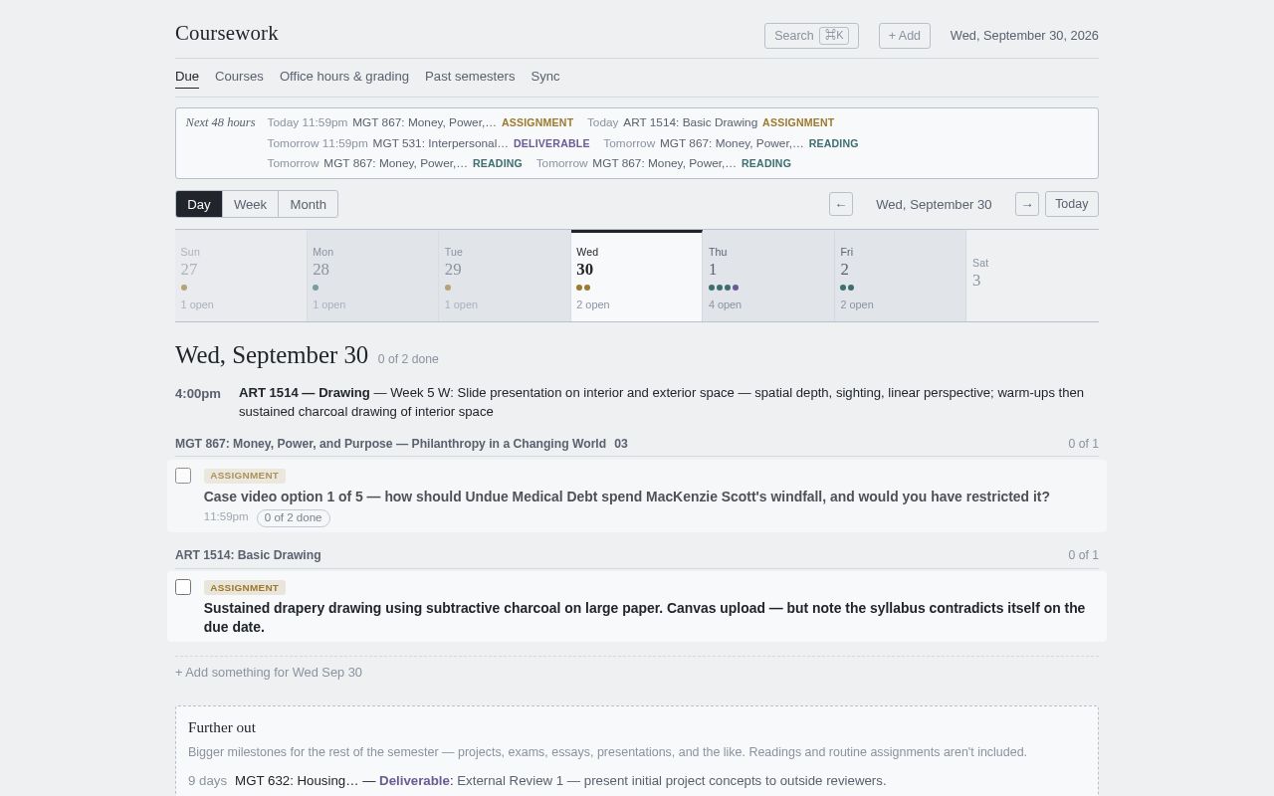Viewport: 1274px width, 796px height.
Task: Click the + Add button
Action: pos(905,36)
